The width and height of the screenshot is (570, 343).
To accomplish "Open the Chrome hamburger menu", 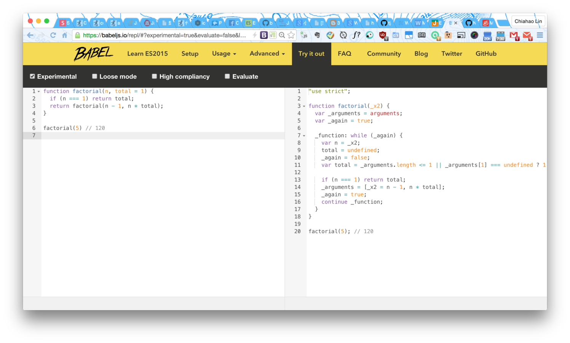I will 540,35.
